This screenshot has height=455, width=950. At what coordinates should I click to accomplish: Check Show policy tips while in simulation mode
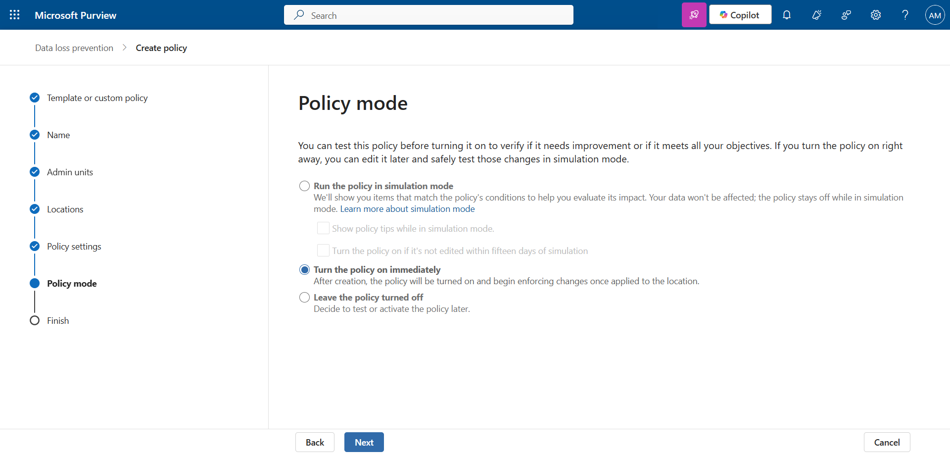coord(323,228)
